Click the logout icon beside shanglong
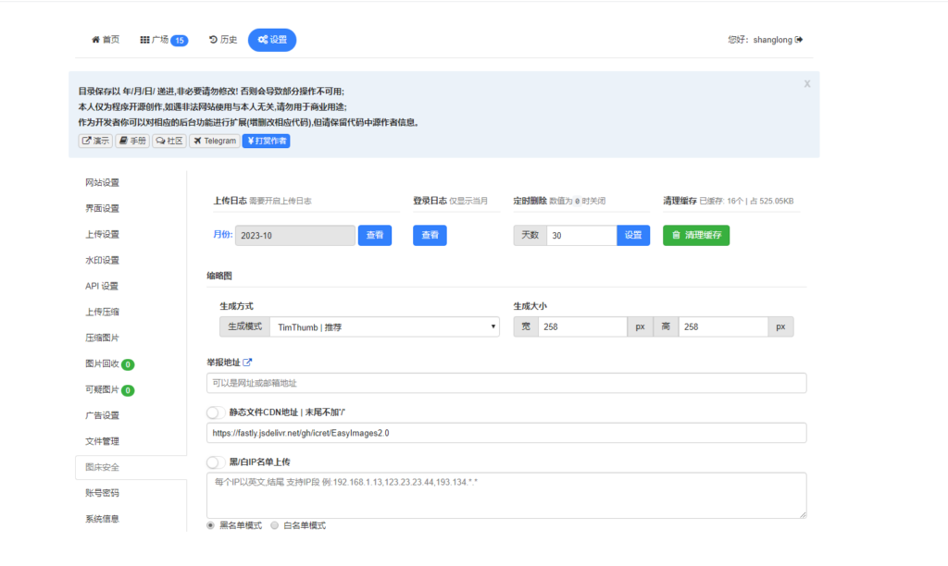Image resolution: width=948 pixels, height=566 pixels. (x=799, y=40)
